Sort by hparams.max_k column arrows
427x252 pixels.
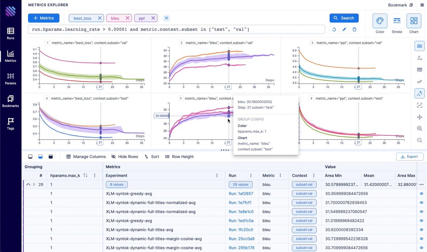click(x=85, y=175)
